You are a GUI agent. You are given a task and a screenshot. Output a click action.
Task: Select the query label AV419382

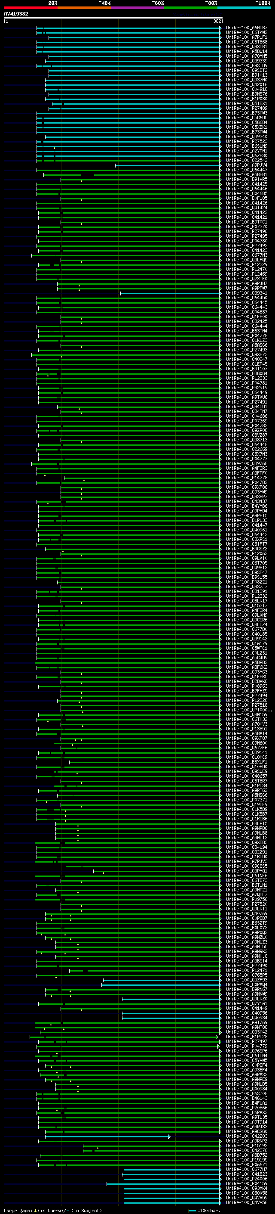pos(16,14)
